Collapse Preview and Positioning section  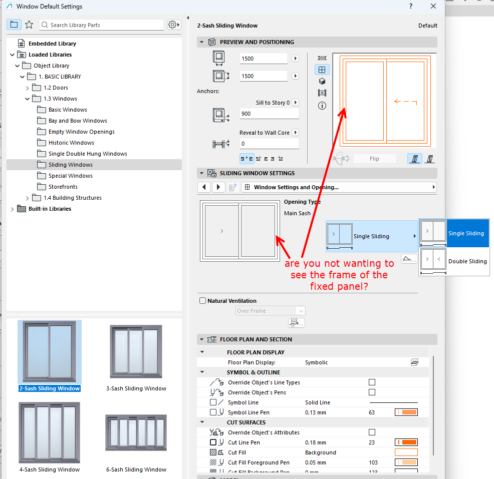(201, 42)
